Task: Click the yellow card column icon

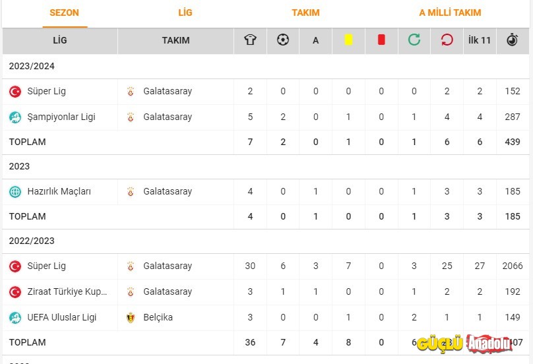Action: click(x=348, y=40)
